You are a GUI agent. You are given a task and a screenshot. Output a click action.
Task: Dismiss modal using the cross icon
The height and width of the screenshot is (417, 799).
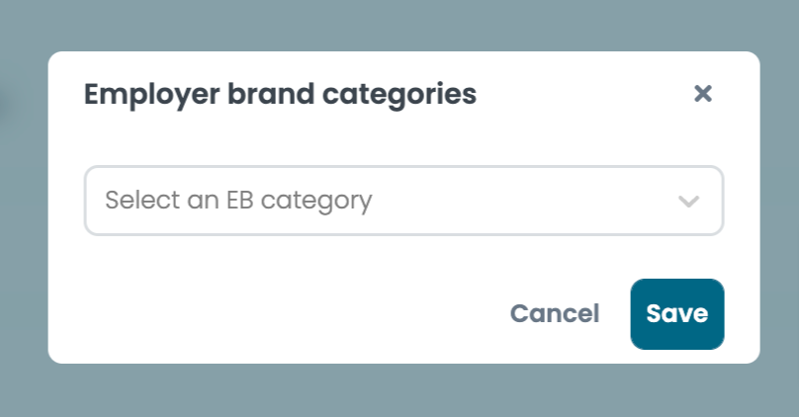[703, 94]
